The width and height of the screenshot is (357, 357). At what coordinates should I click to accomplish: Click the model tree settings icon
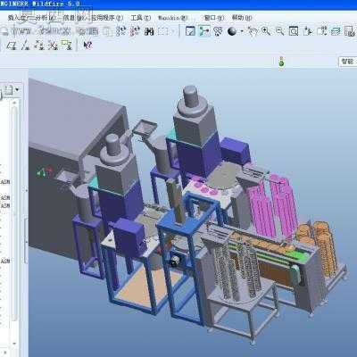(x=8, y=89)
